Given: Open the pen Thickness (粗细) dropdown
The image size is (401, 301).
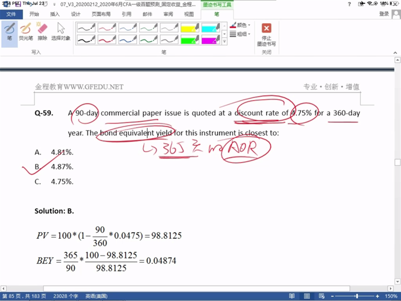Looking at the screenshot, I should (x=240, y=34).
